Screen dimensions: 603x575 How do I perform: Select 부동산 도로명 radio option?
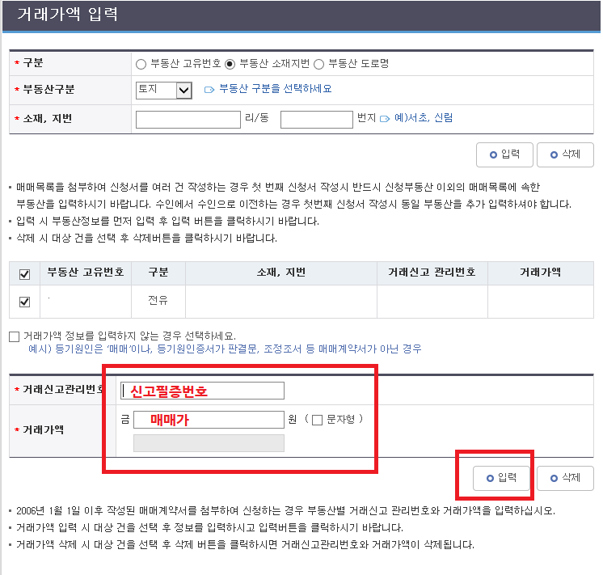(x=318, y=64)
